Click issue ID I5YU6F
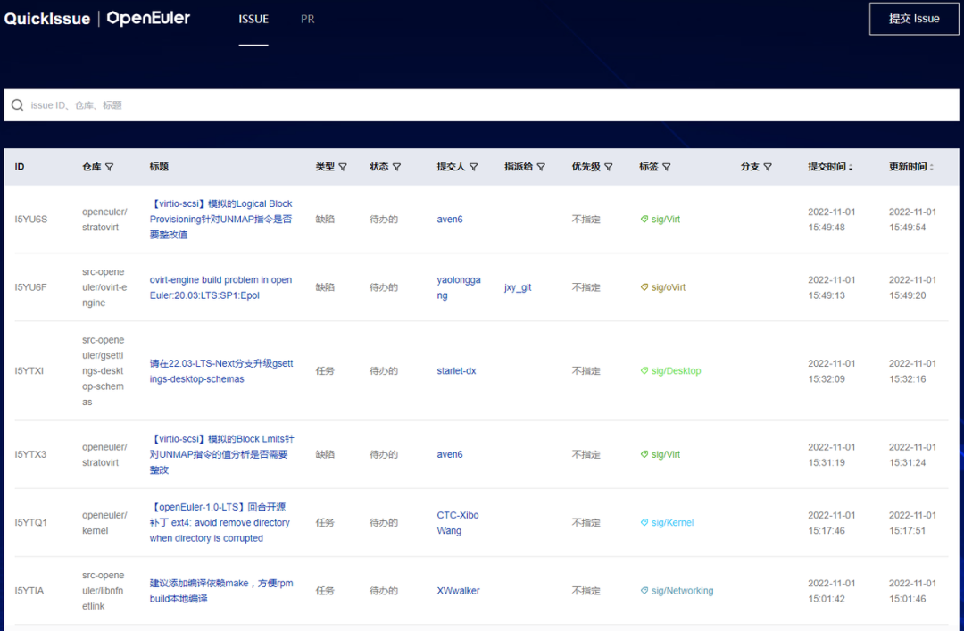 coord(30,287)
